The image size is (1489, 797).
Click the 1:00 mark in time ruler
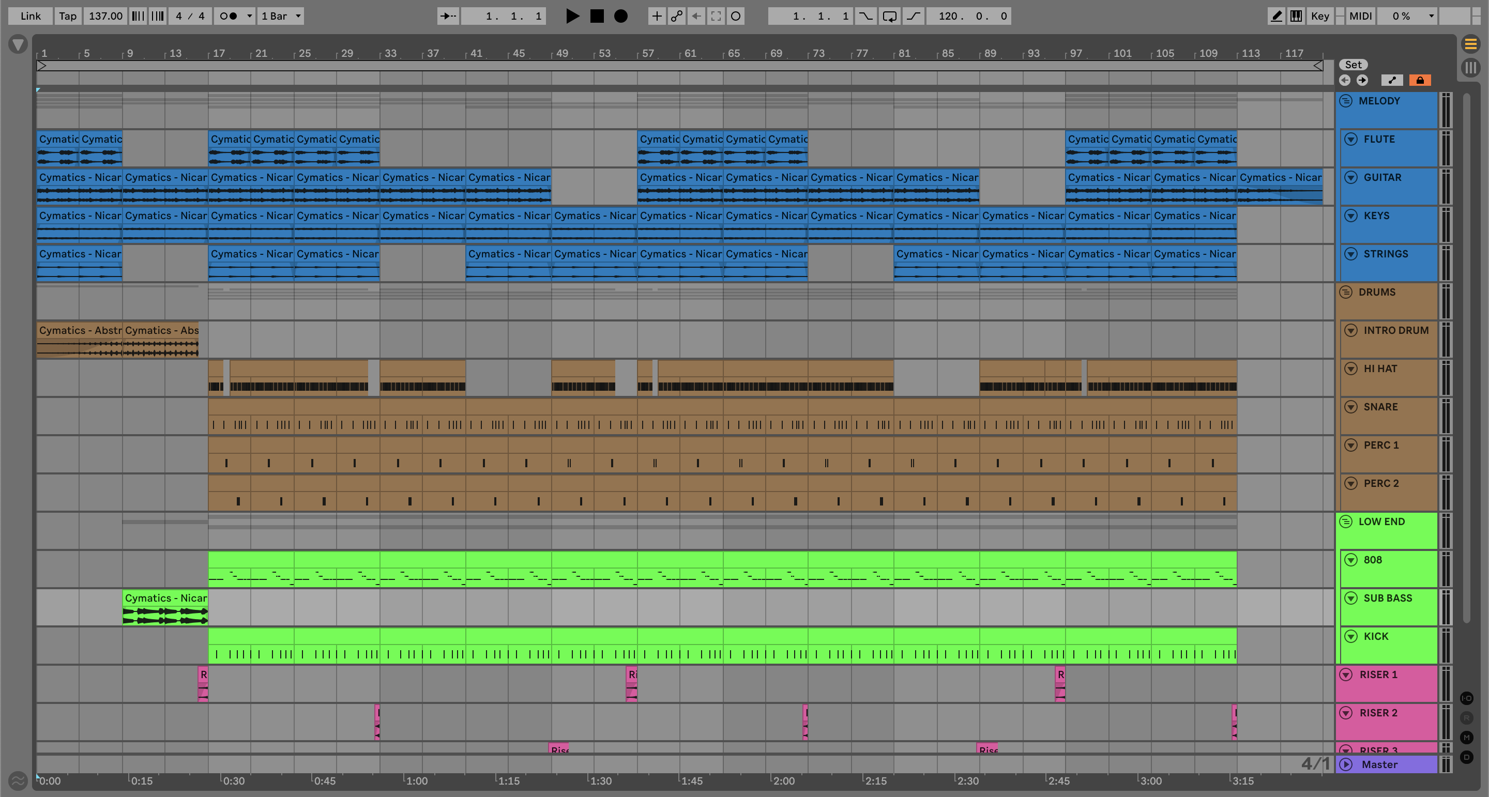click(x=416, y=781)
